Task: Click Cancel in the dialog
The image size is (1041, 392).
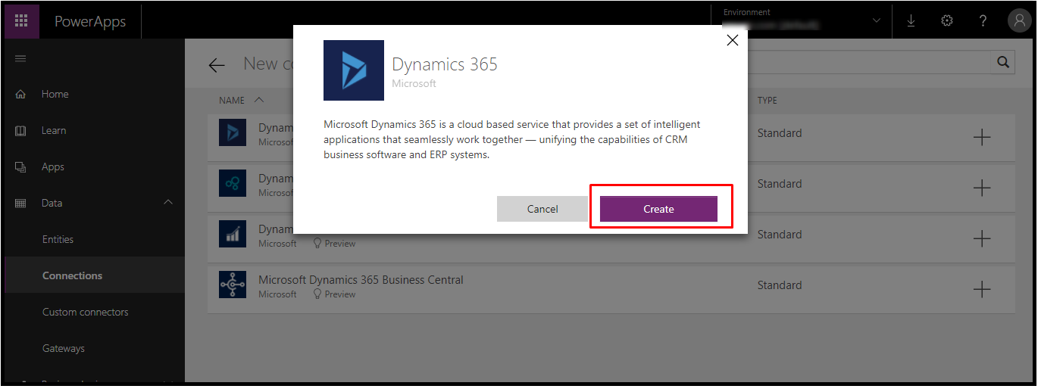Action: click(542, 209)
